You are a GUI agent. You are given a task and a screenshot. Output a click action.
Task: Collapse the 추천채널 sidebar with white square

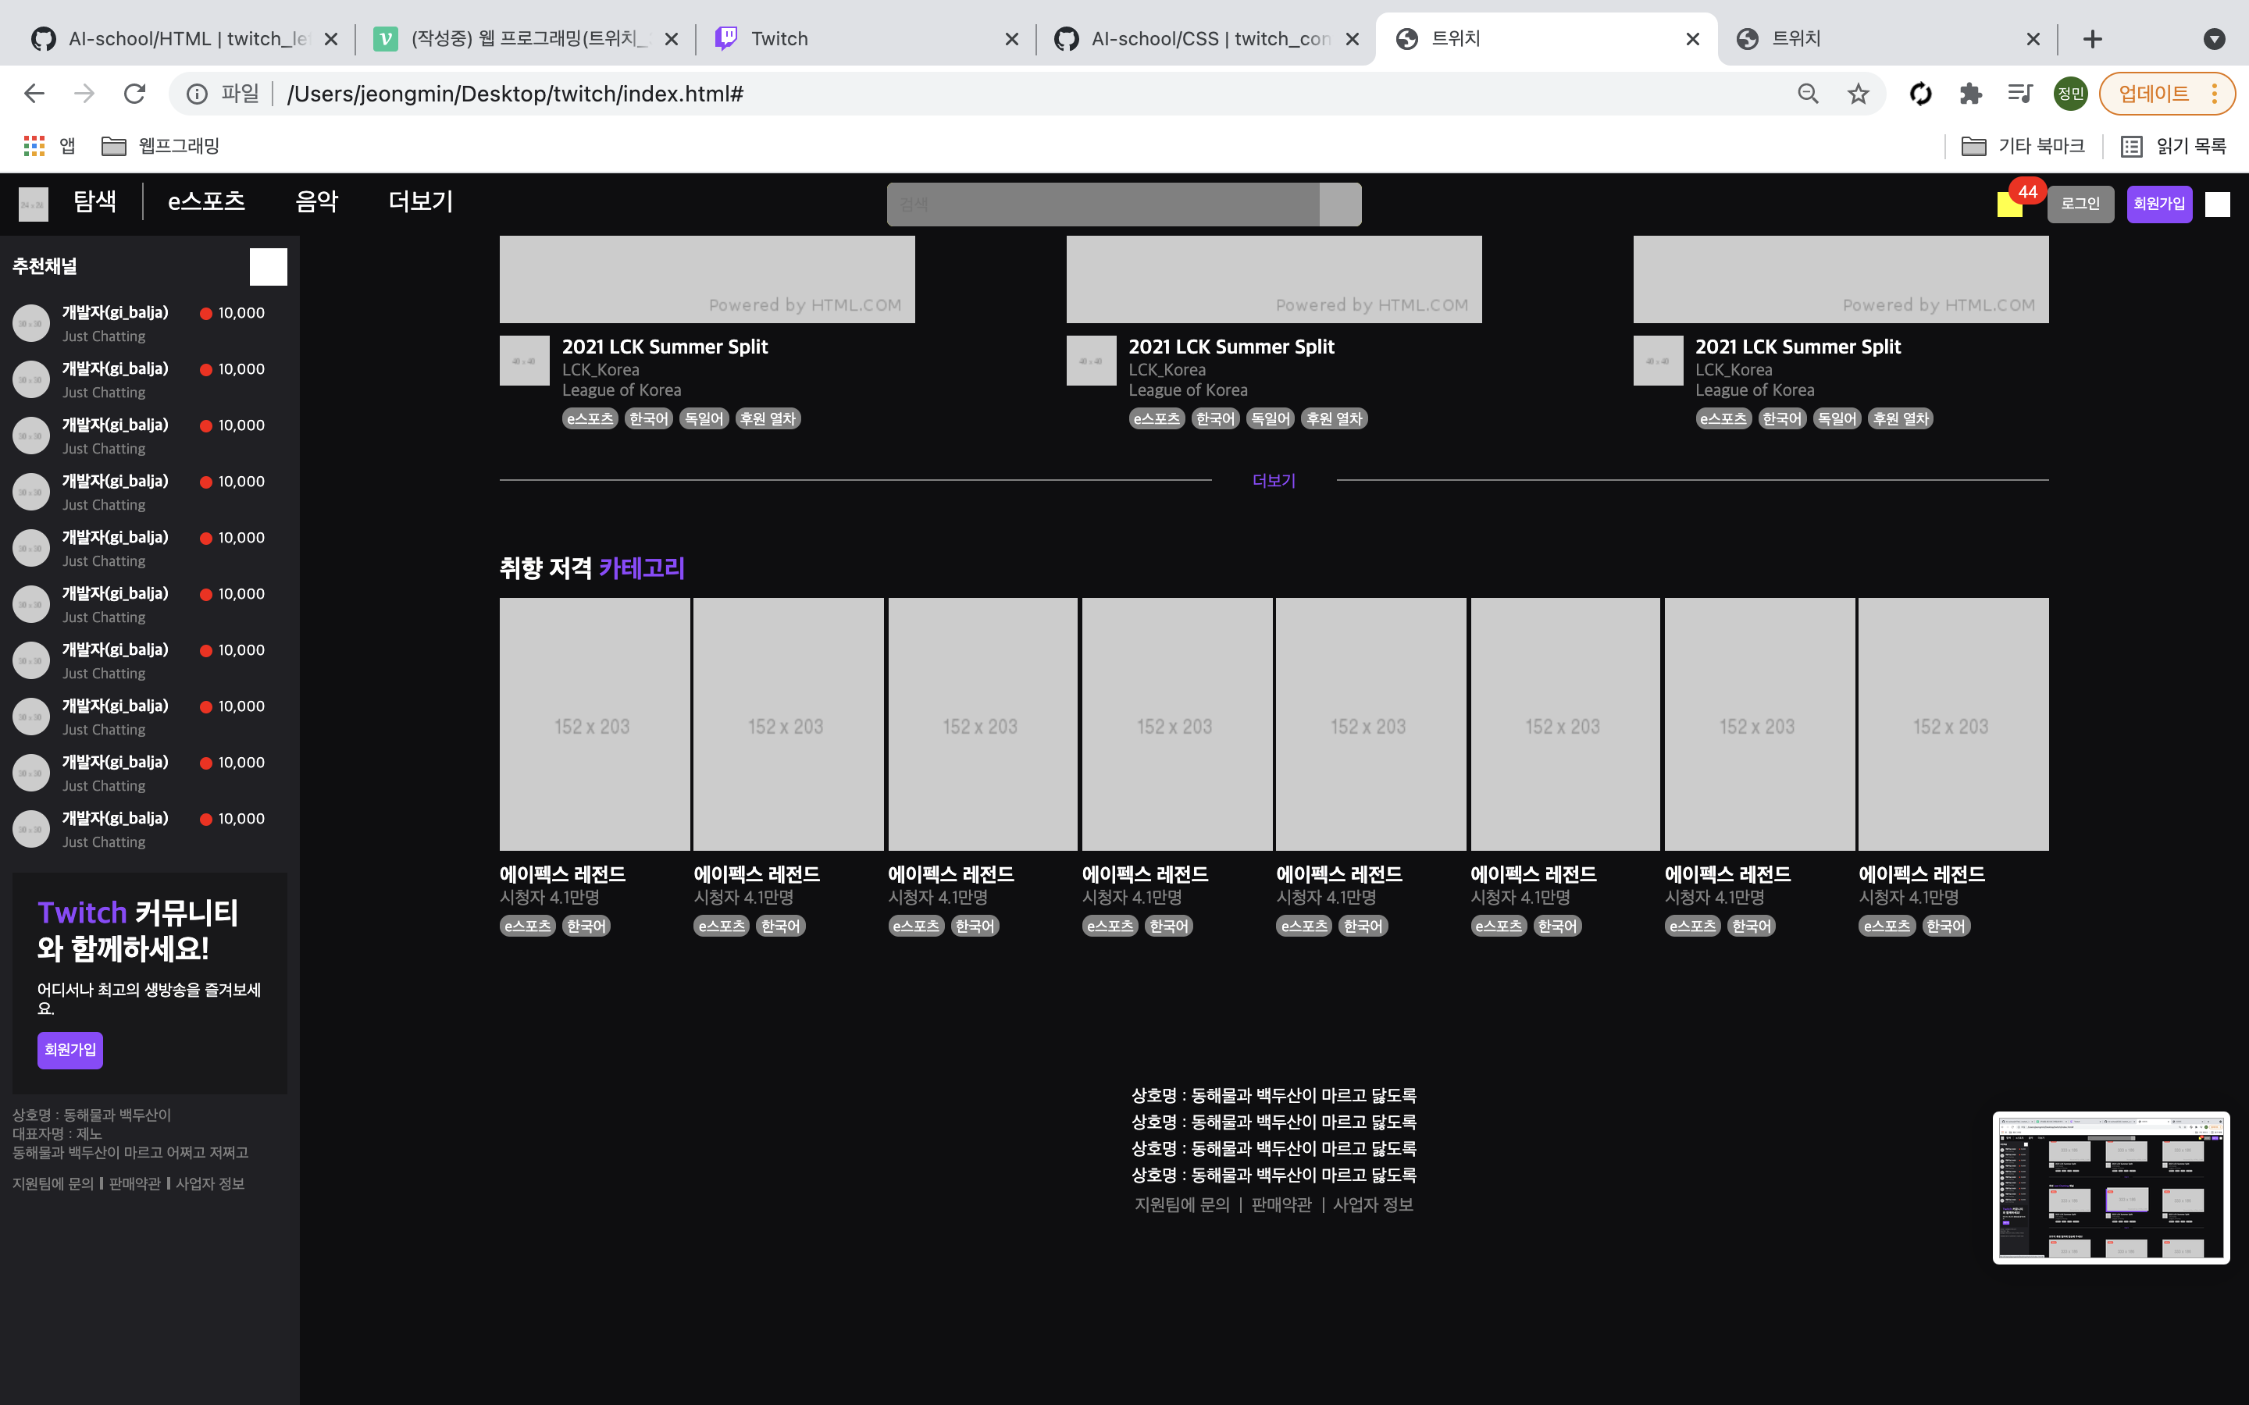pyautogui.click(x=269, y=267)
